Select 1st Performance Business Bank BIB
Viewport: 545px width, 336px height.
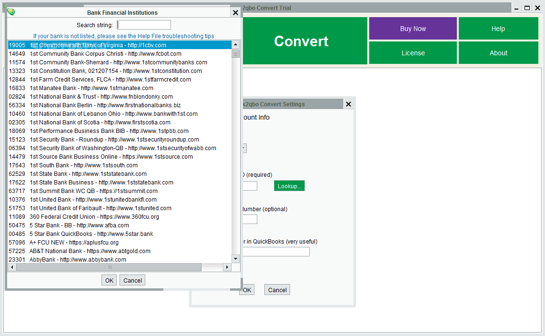(x=120, y=131)
